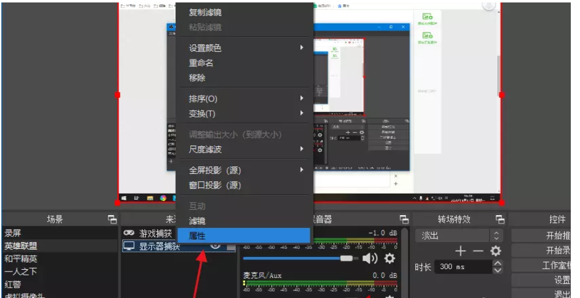
Task: Select the 和平精英 scene
Action: (60, 259)
